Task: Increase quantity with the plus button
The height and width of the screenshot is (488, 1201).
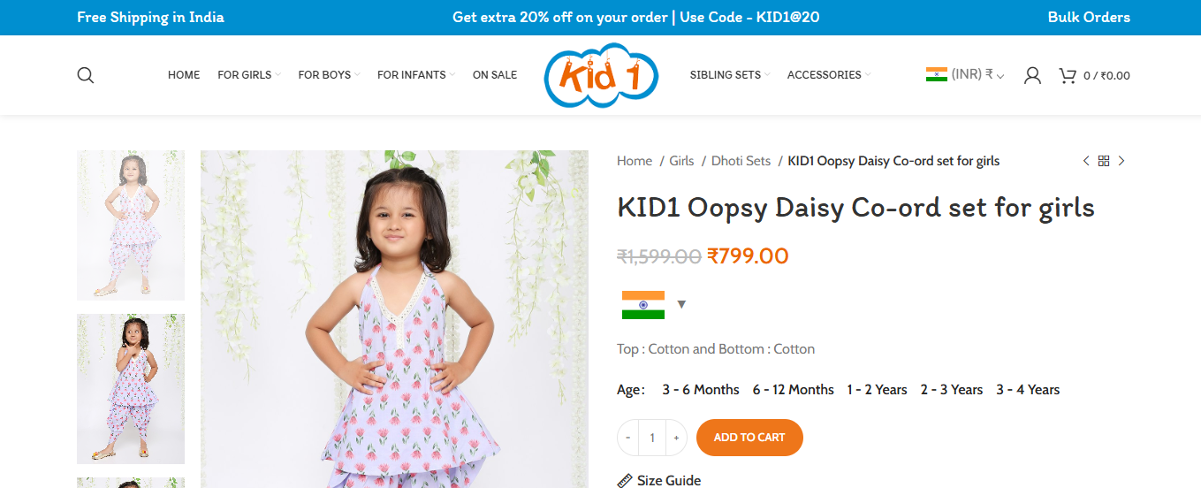Action: (676, 438)
